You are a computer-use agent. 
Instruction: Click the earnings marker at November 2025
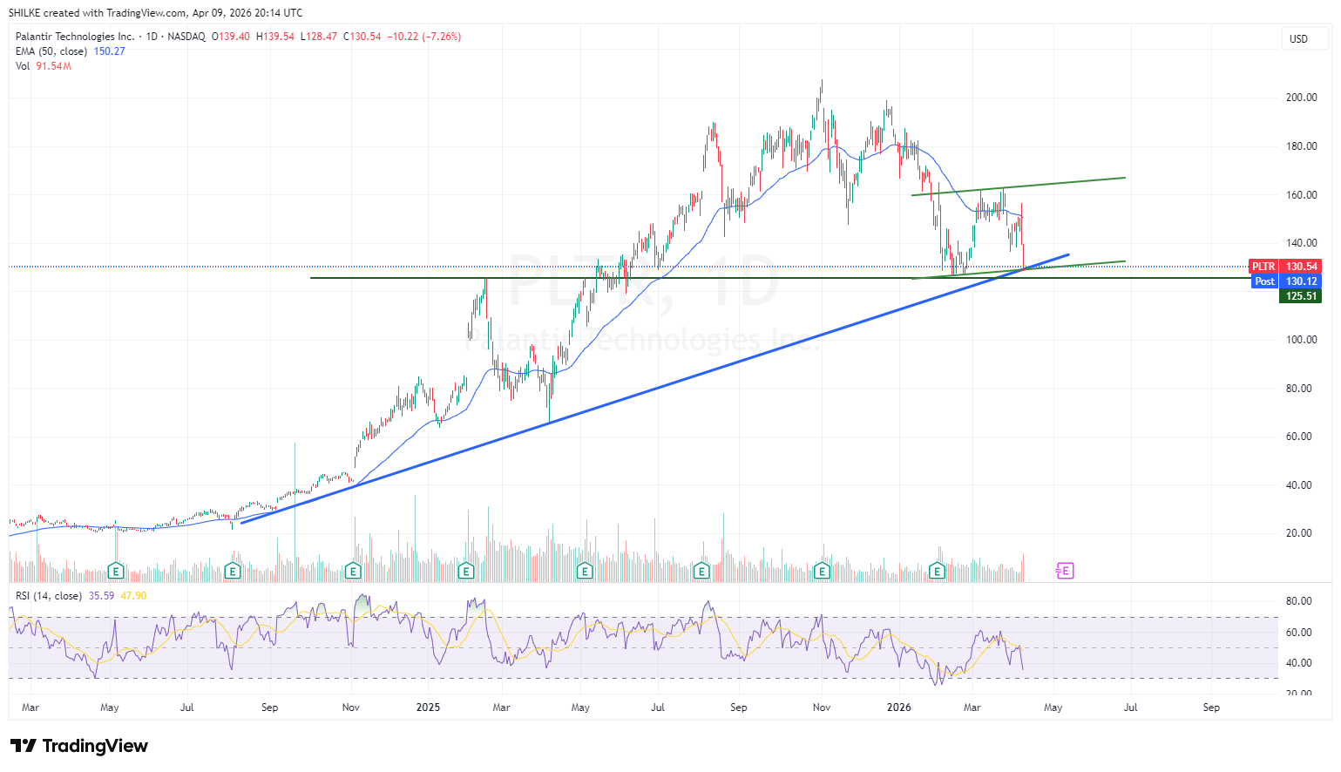pyautogui.click(x=822, y=572)
